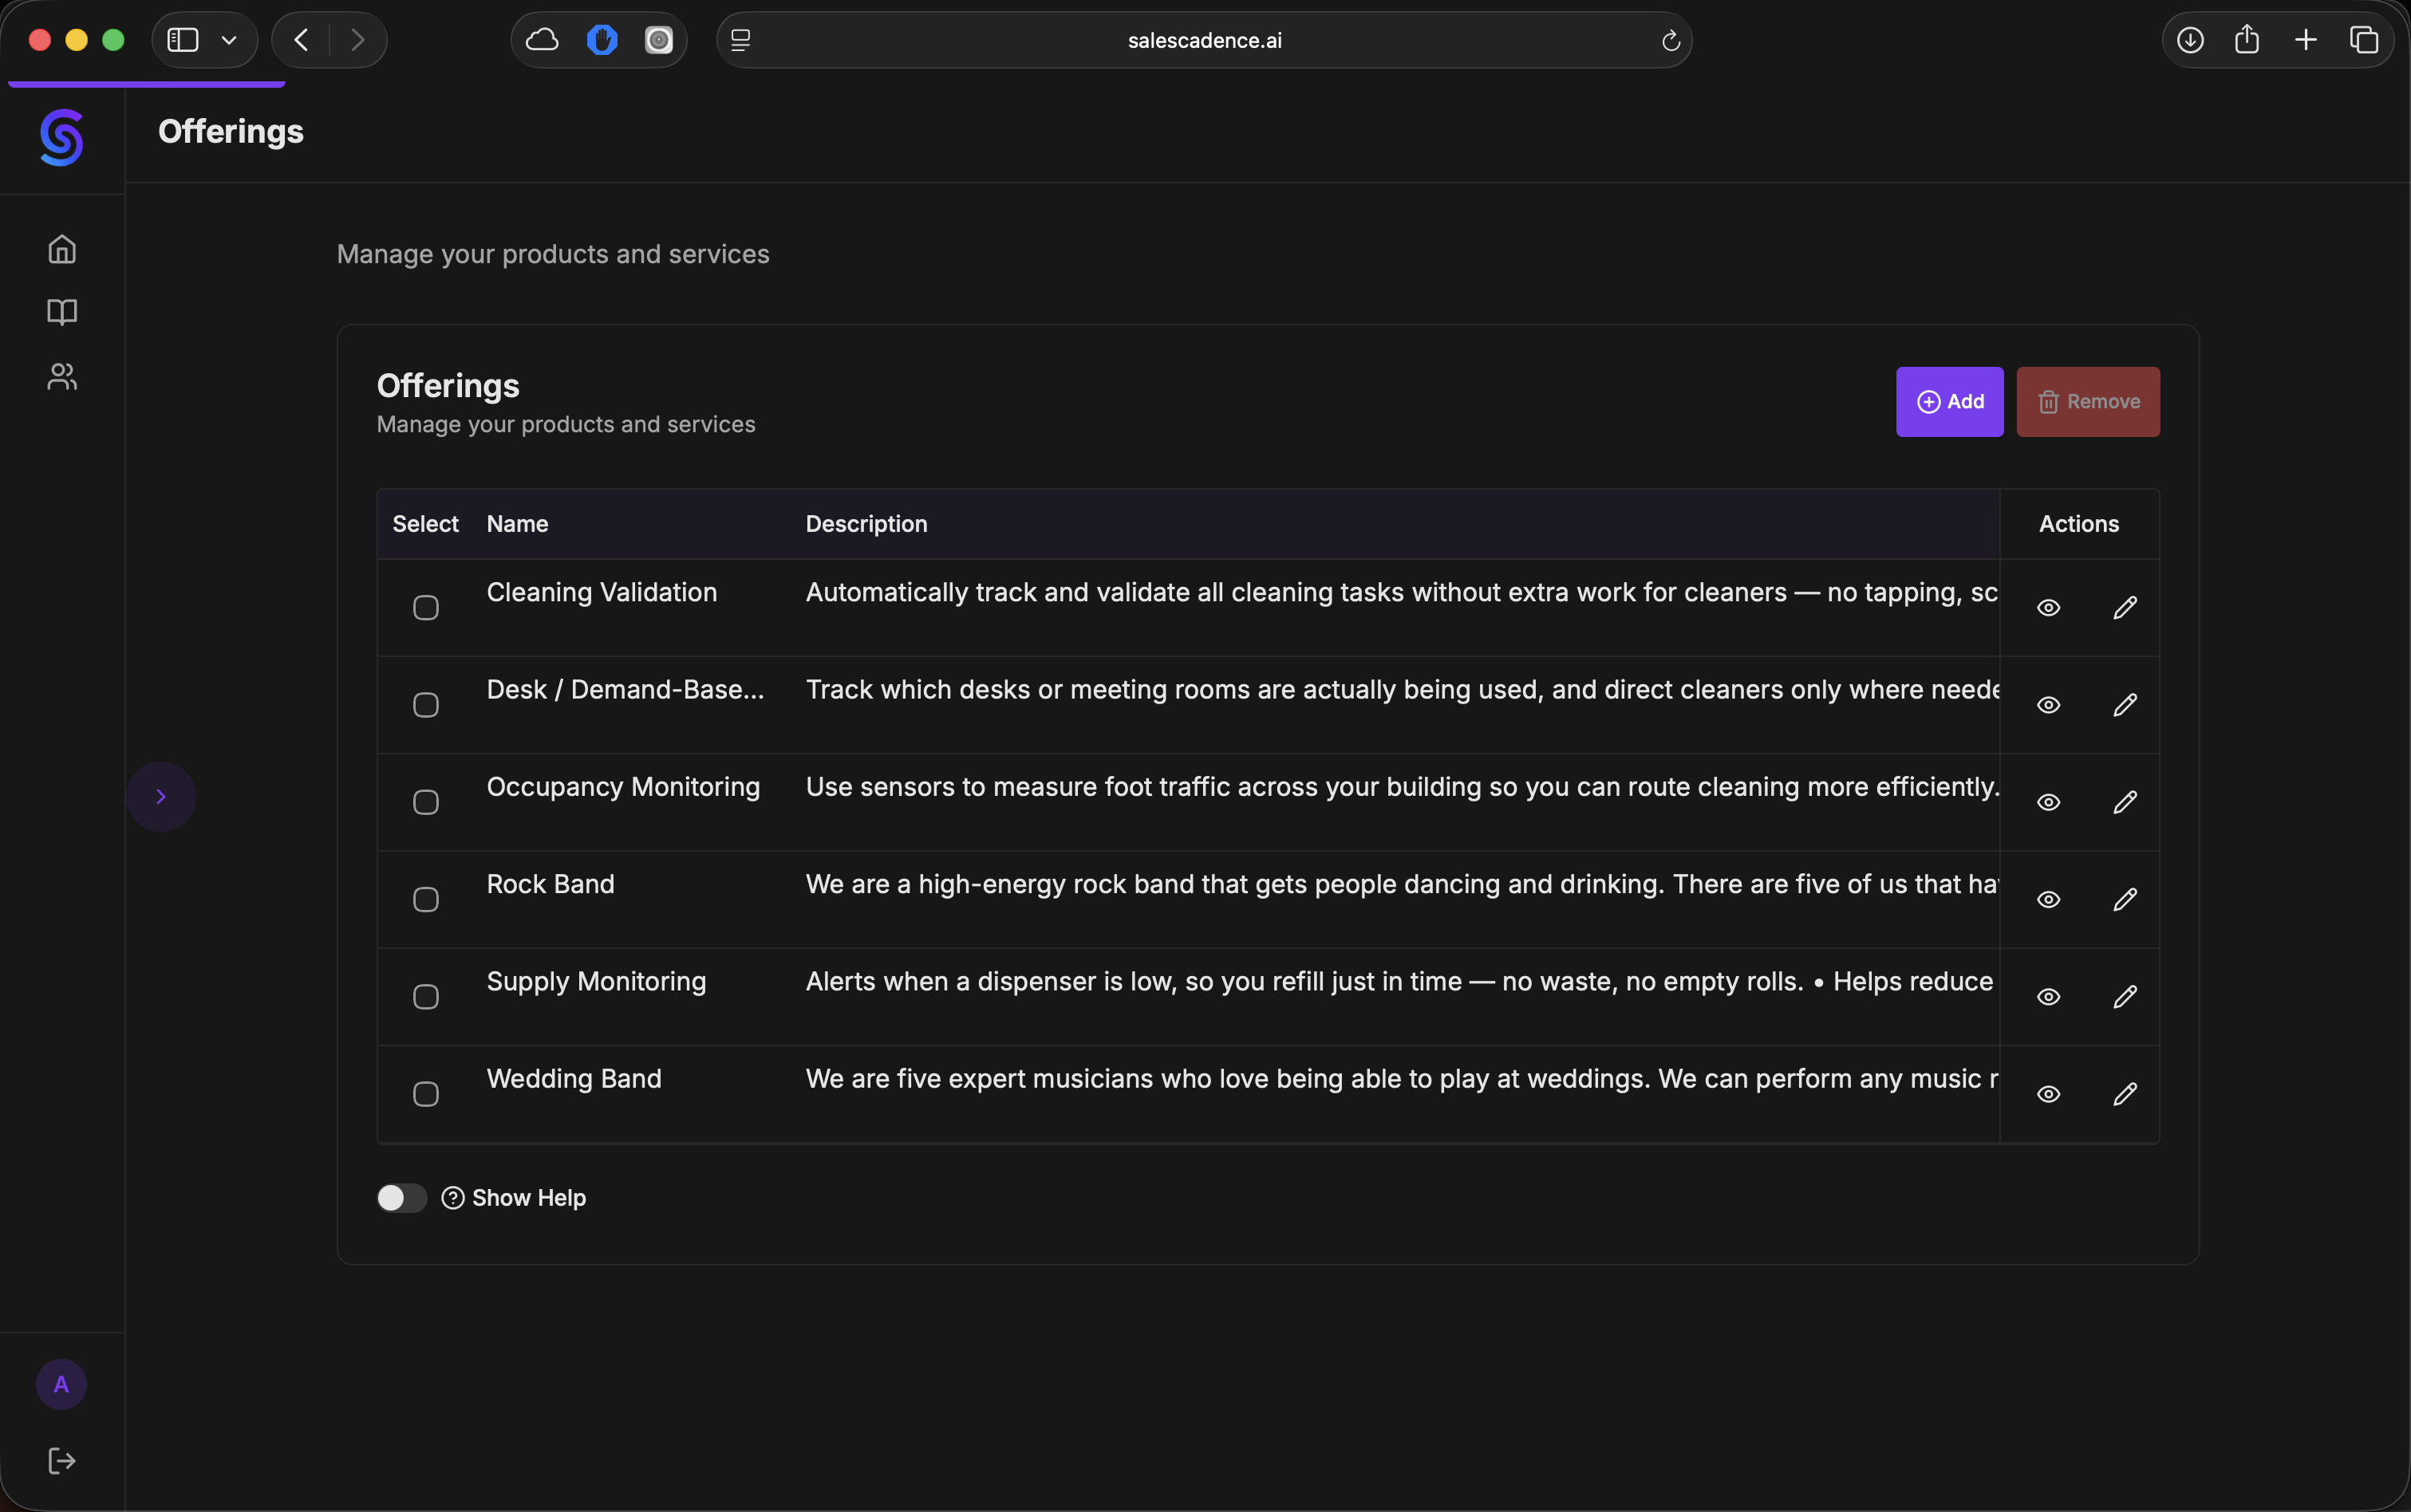Screen dimensions: 2411x1512
Task: Click the address bar showing salescadence.ai
Action: tap(1202, 40)
